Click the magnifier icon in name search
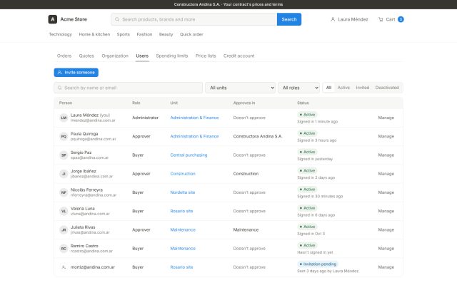 pos(60,88)
